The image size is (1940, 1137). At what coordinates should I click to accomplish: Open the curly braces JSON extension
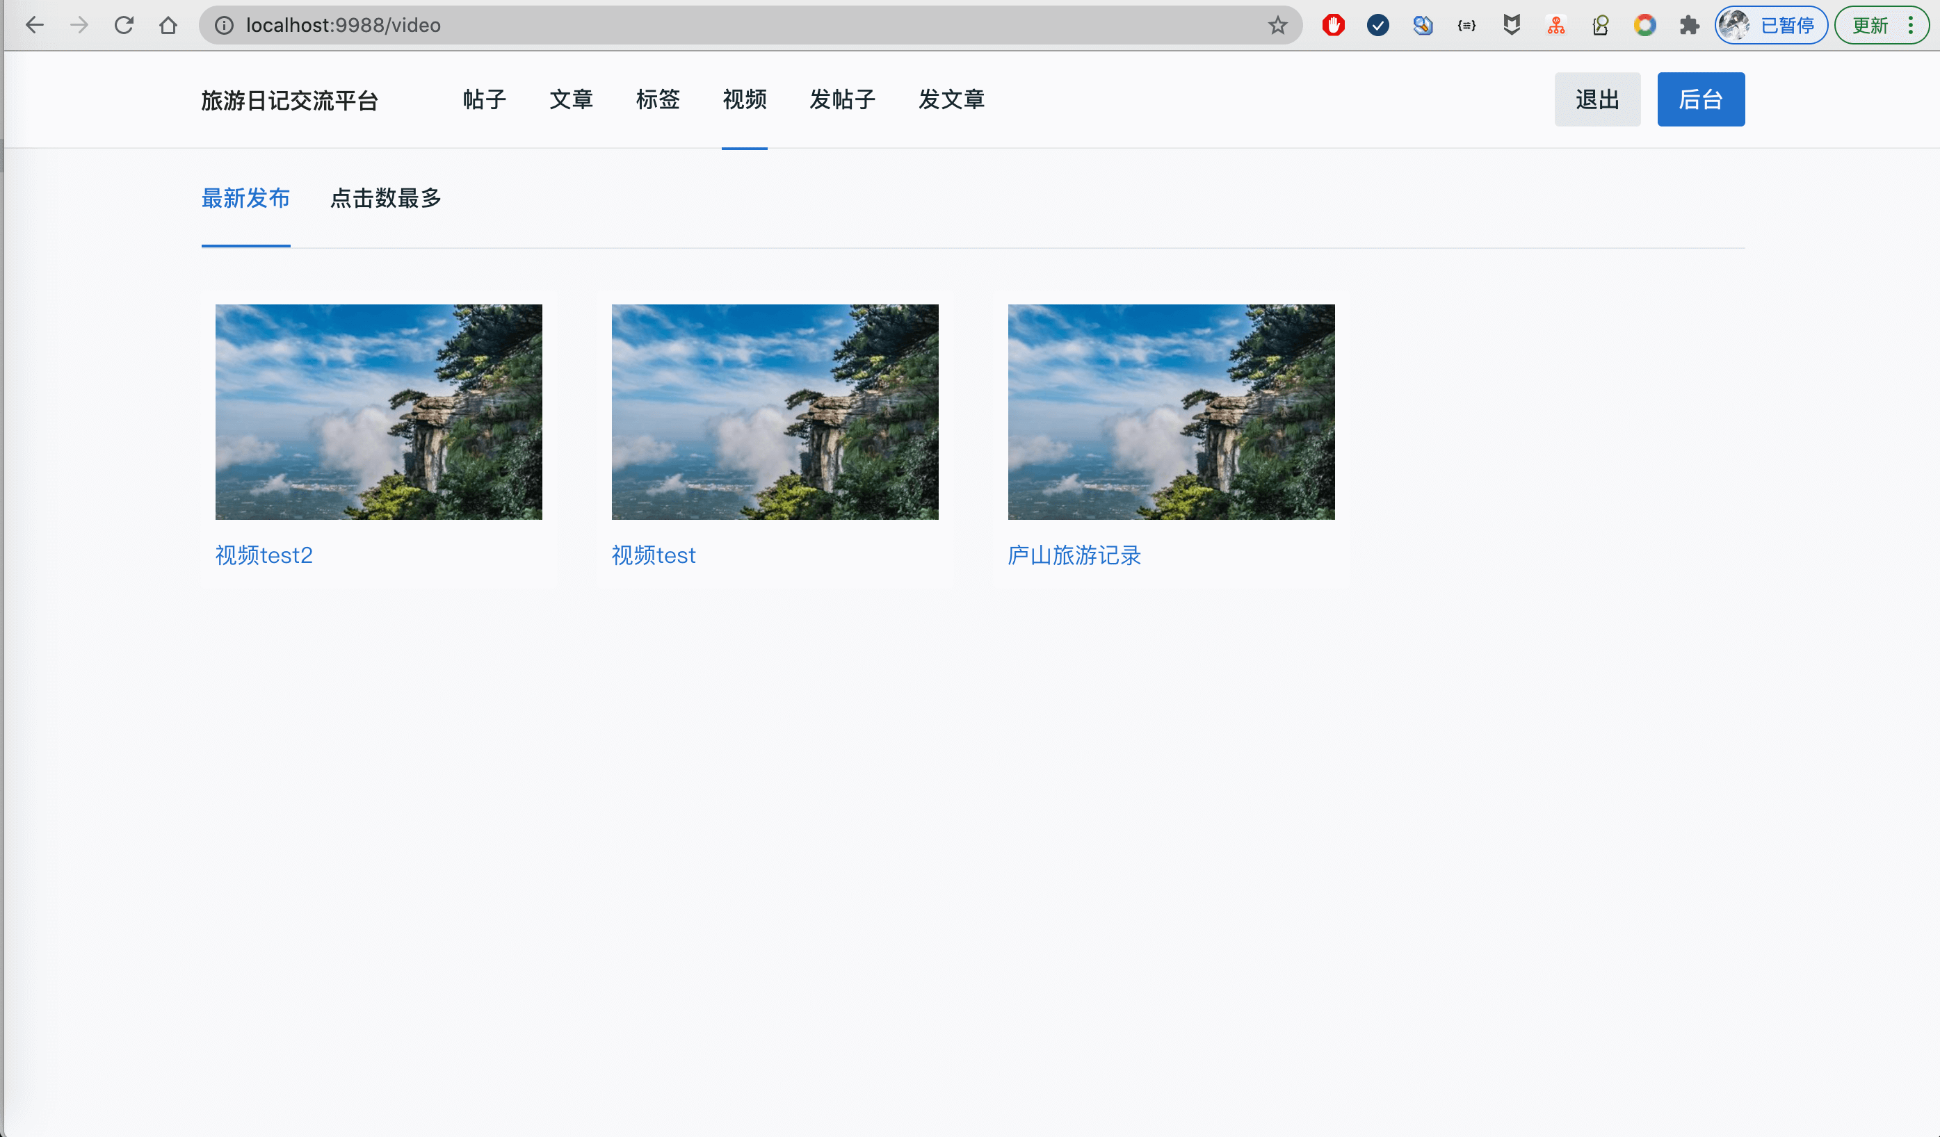[1466, 26]
